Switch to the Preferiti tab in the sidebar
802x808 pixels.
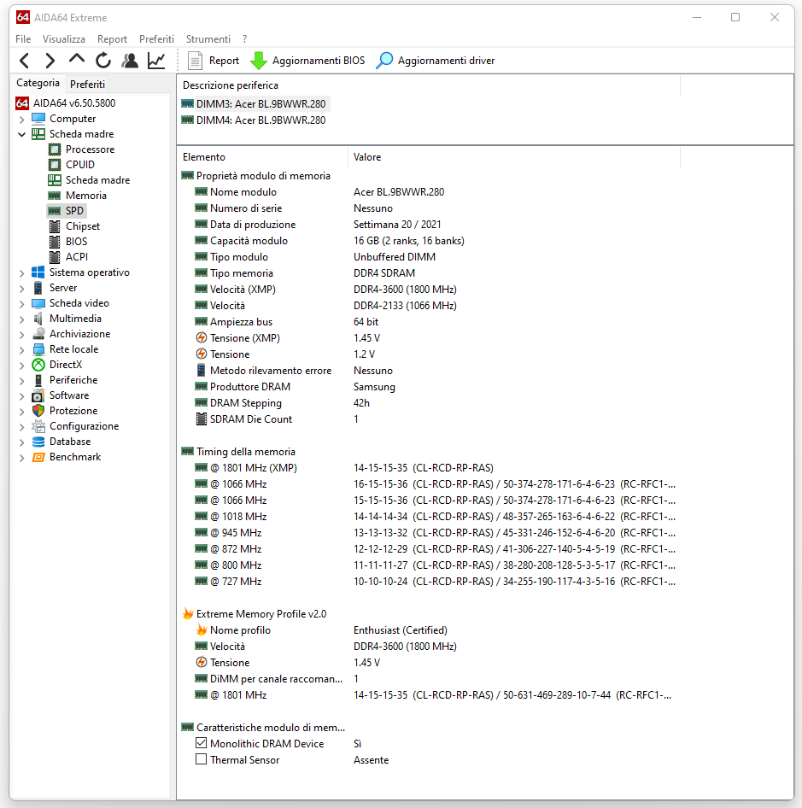(x=87, y=84)
